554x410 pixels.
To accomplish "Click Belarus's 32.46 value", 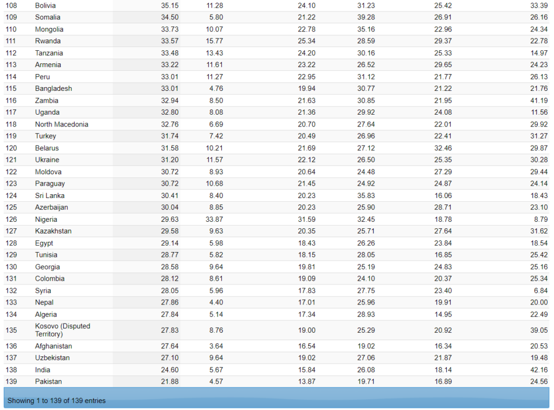I will pos(443,148).
